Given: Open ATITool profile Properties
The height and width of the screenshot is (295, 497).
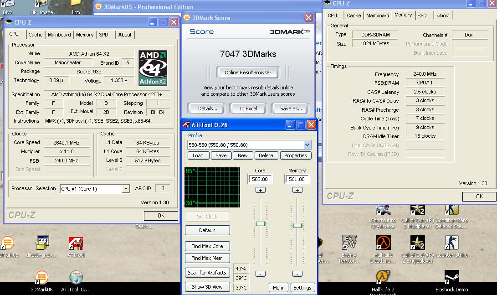Looking at the screenshot, I should pos(295,155).
